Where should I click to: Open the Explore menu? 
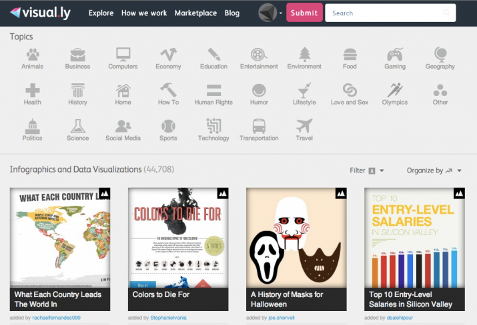click(101, 13)
